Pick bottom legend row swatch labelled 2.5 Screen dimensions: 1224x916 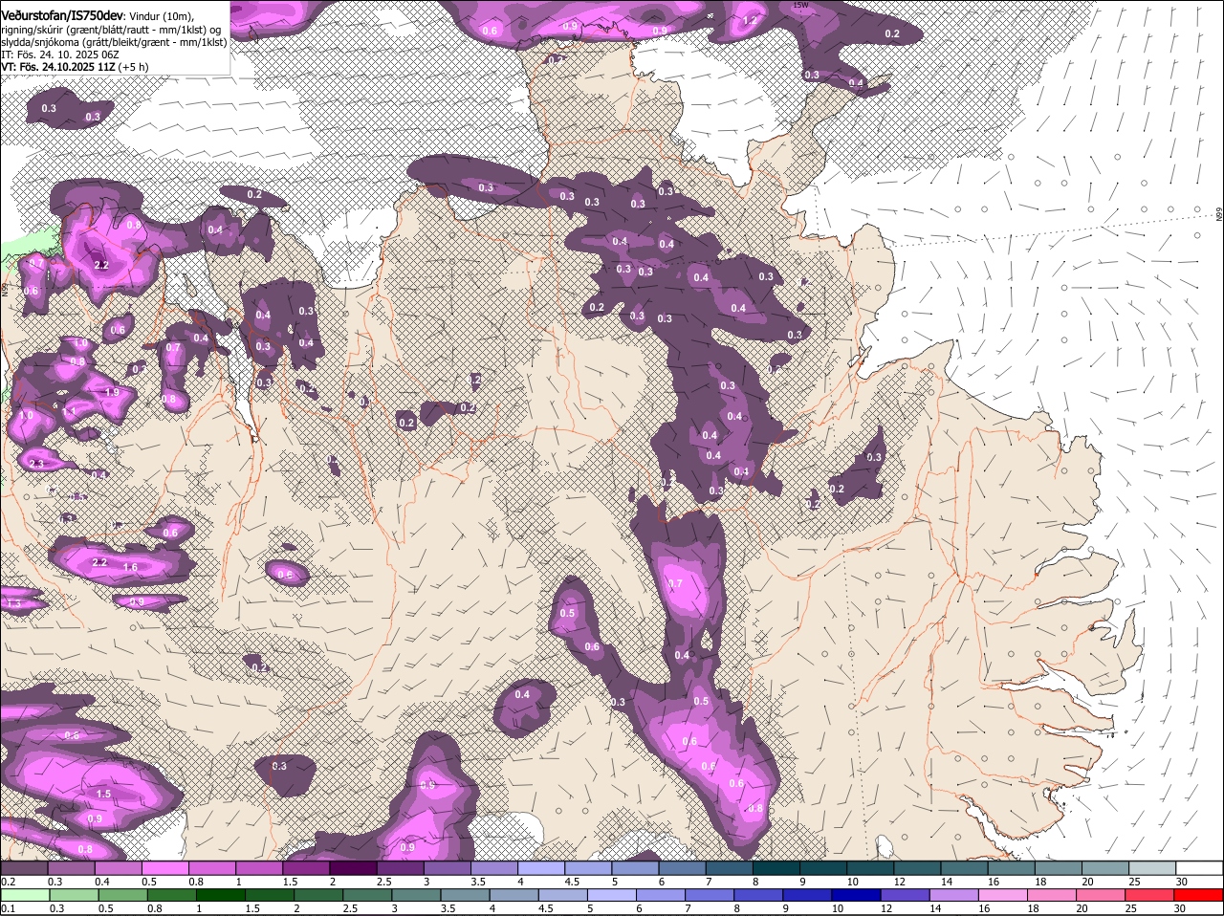[367, 895]
